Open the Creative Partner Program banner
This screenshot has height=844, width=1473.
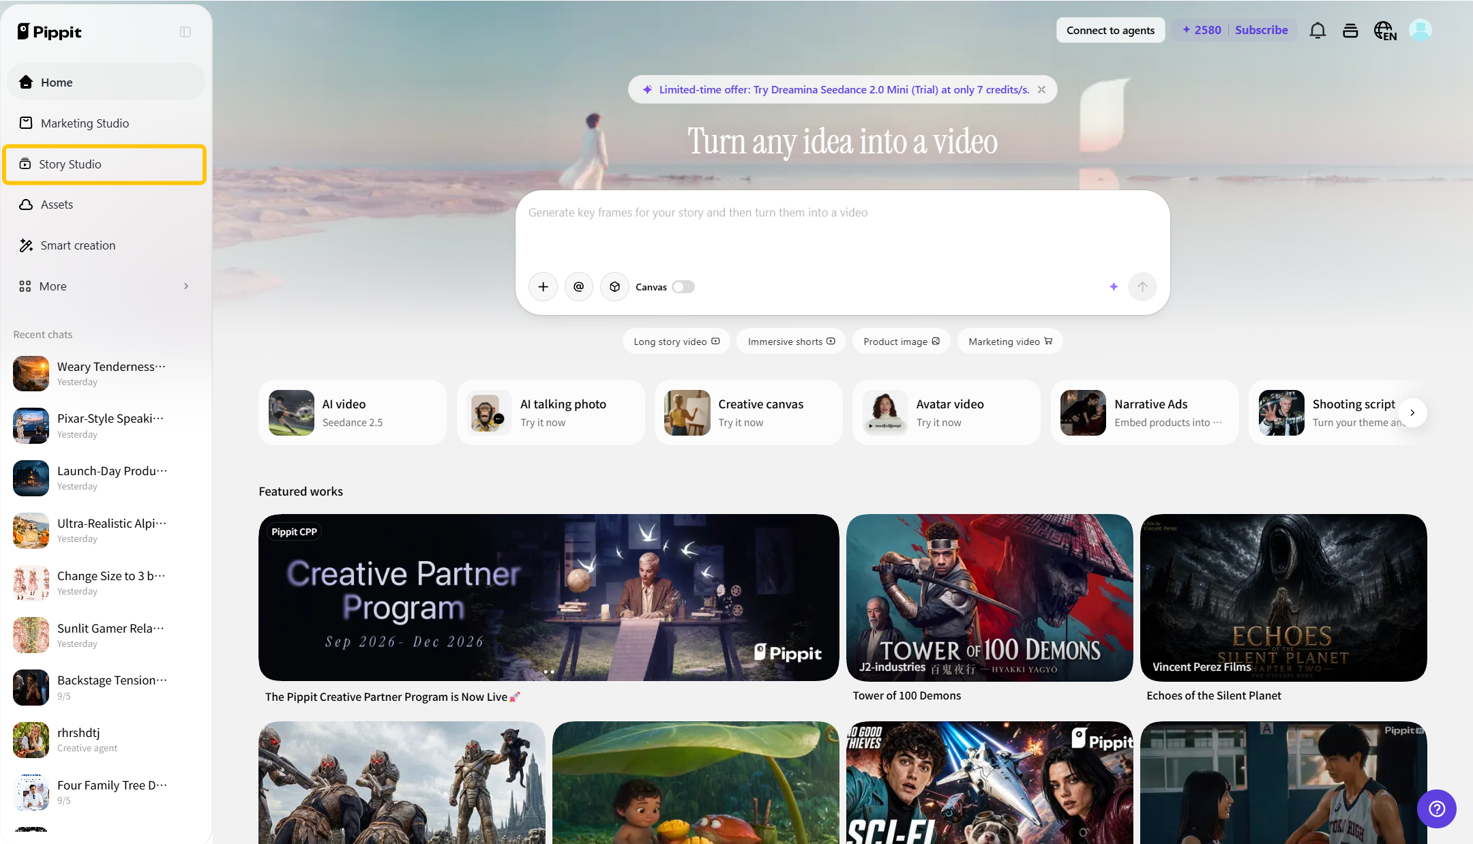click(548, 597)
